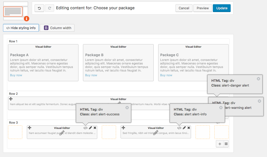Viewport: 267px width, 157px height.
Task: Click the redo arrow button
Action: tap(49, 8)
